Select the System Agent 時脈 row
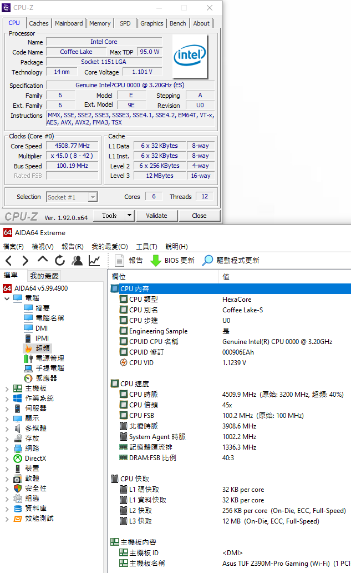 click(x=231, y=437)
